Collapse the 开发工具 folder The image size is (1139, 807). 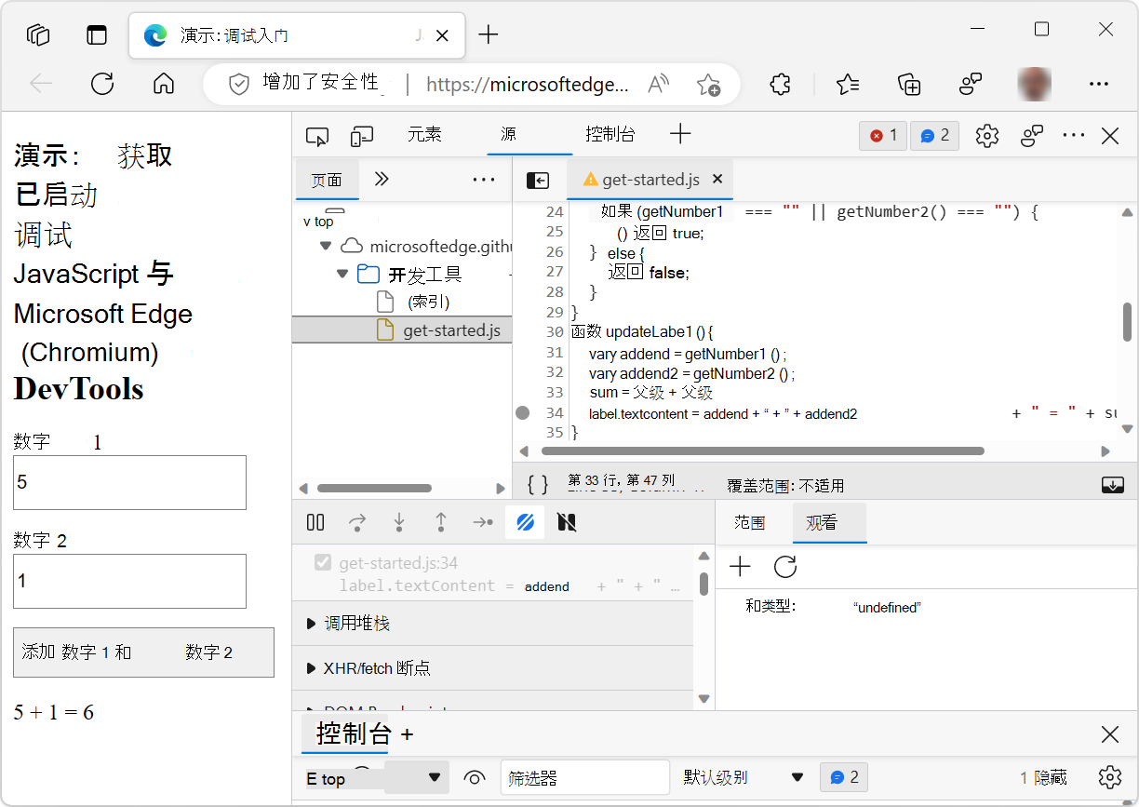coord(342,275)
